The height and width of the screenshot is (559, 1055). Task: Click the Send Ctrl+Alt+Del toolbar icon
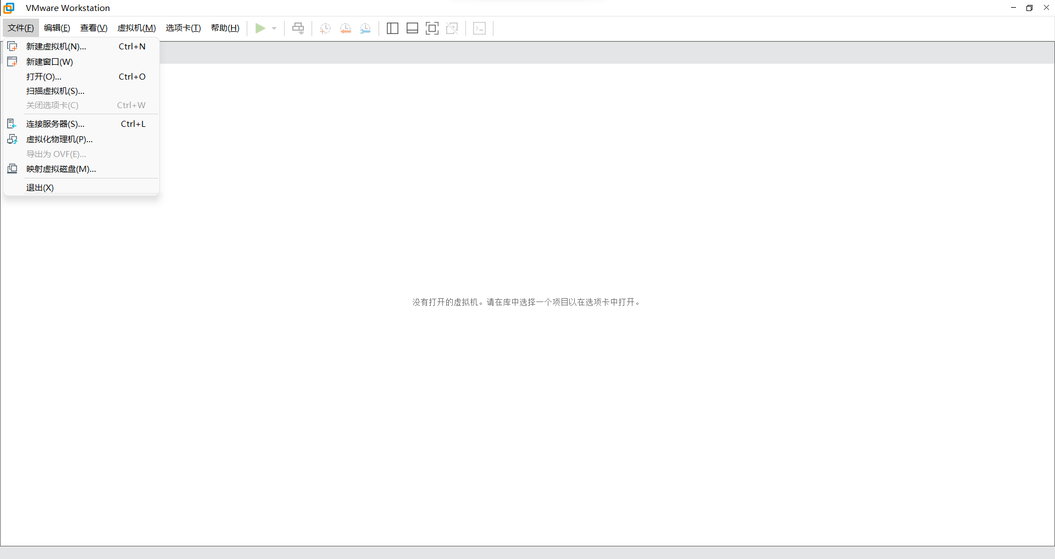pos(298,28)
